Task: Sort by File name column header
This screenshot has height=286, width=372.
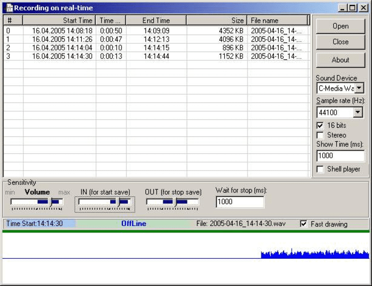Action: 277,20
